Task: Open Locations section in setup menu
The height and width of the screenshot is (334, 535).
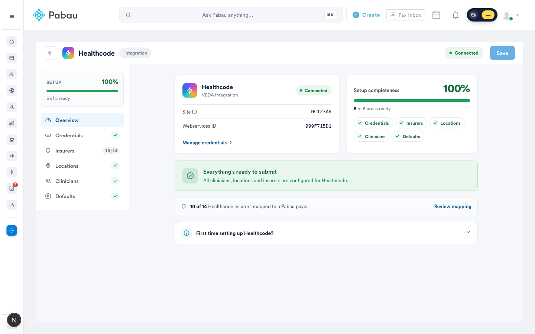Action: (x=82, y=166)
